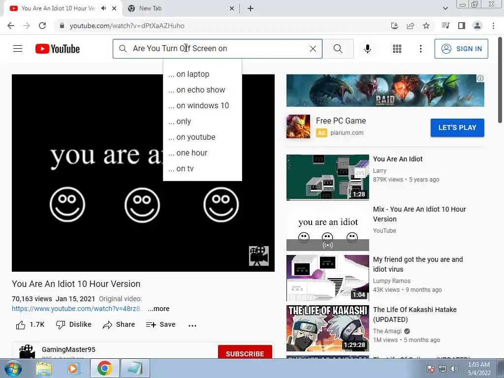The width and height of the screenshot is (504, 378).
Task: Open the YouTube settings three-dot menu
Action: [x=420, y=49]
